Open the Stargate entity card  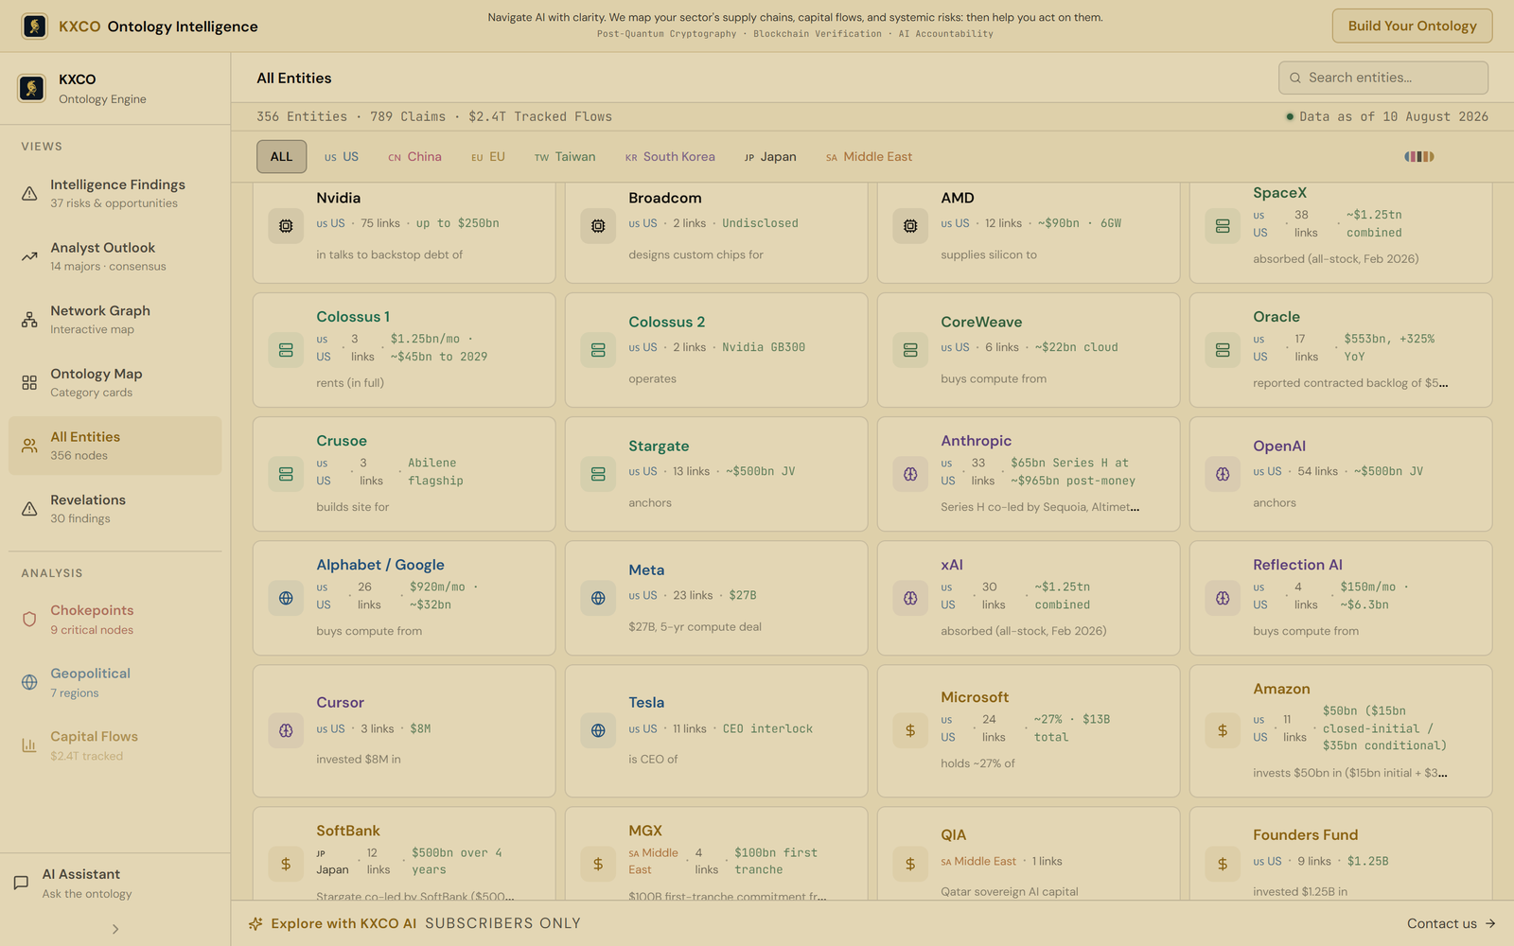click(716, 474)
